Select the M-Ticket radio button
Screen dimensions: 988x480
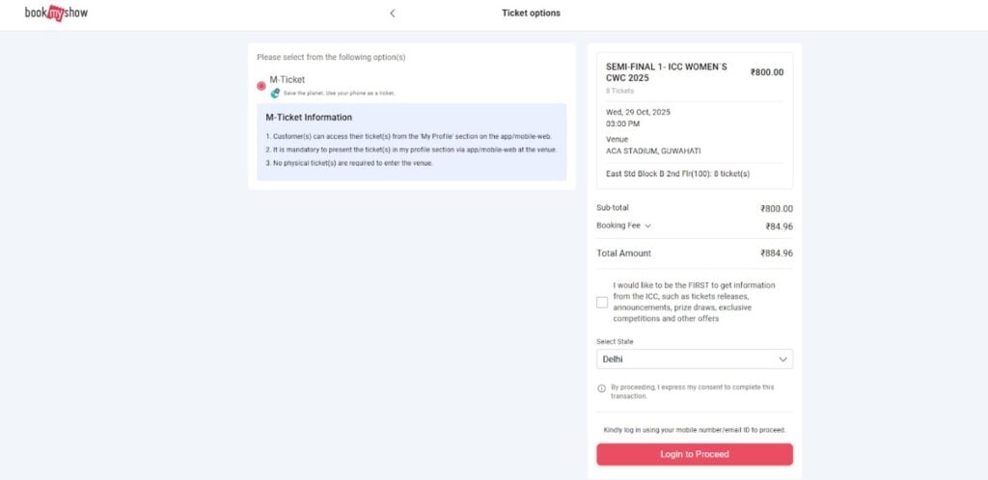[261, 86]
